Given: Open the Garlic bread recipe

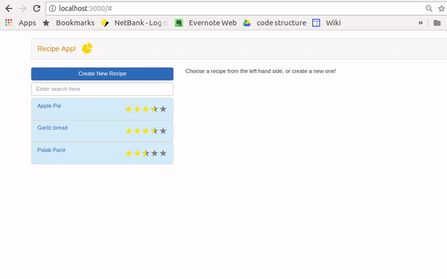Looking at the screenshot, I should (x=52, y=128).
